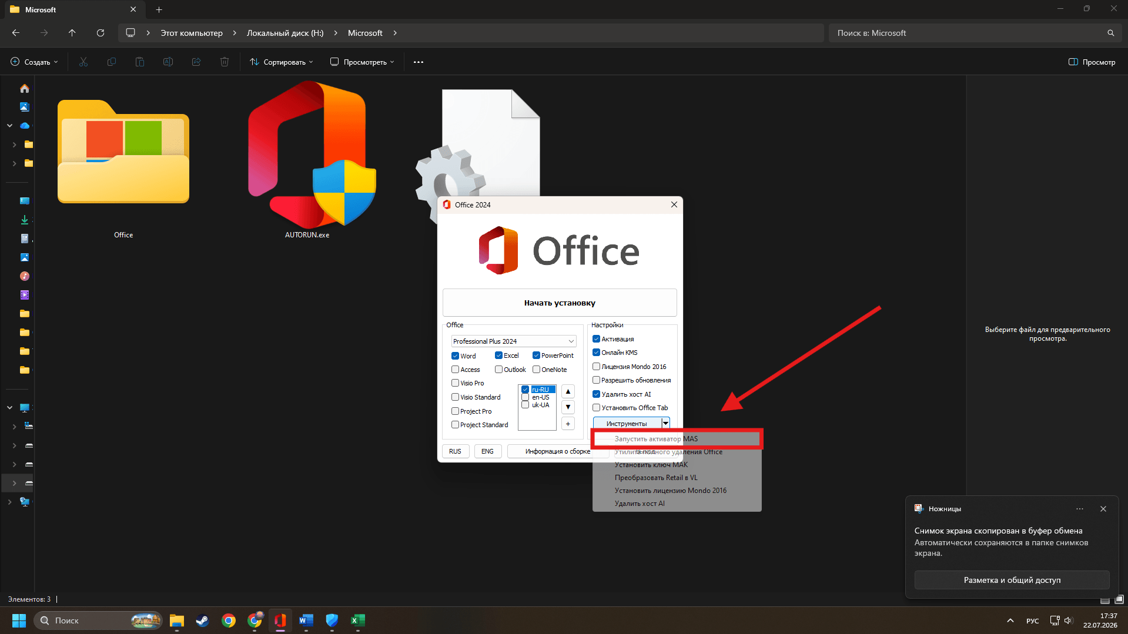Select Установить ключ MAK menu item

point(677,465)
